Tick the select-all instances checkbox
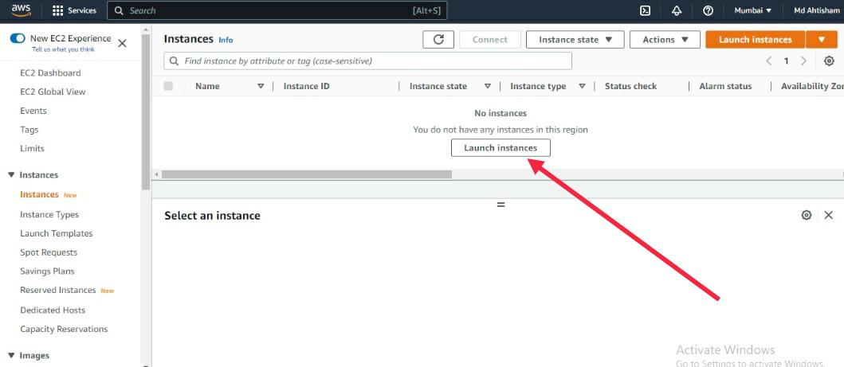 tap(168, 86)
